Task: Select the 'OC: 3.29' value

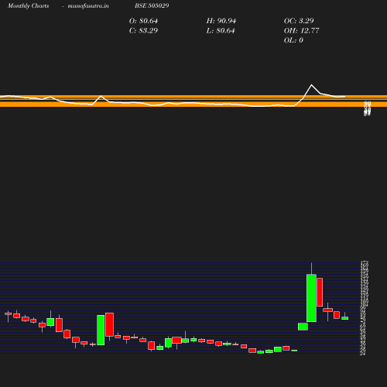Action: click(299, 21)
